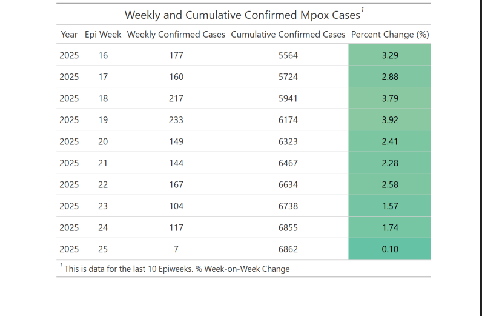Click the 3.29 percent change cell
Image resolution: width=482 pixels, height=316 pixels.
(390, 56)
